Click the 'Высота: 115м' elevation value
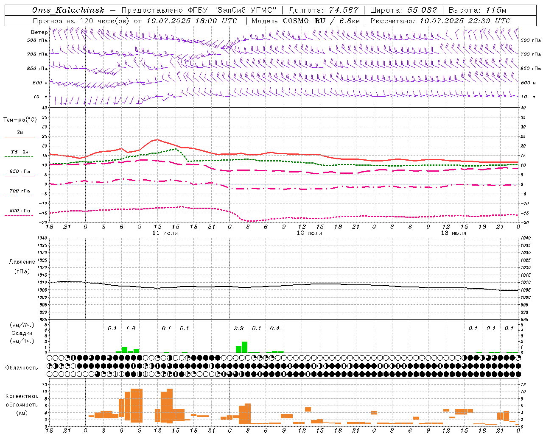This screenshot has width=543, height=434. point(477,10)
